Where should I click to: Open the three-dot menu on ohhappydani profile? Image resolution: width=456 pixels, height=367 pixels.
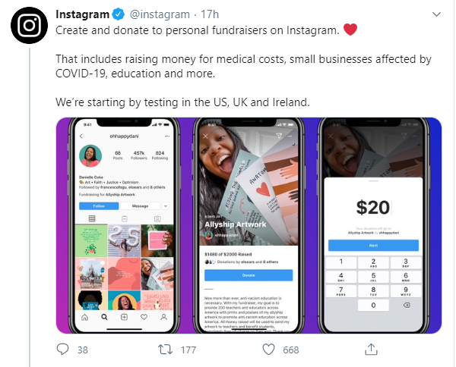coord(167,136)
